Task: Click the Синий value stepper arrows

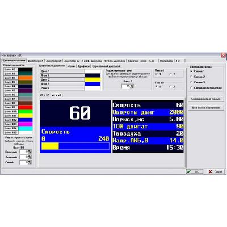Action: click(30, 162)
